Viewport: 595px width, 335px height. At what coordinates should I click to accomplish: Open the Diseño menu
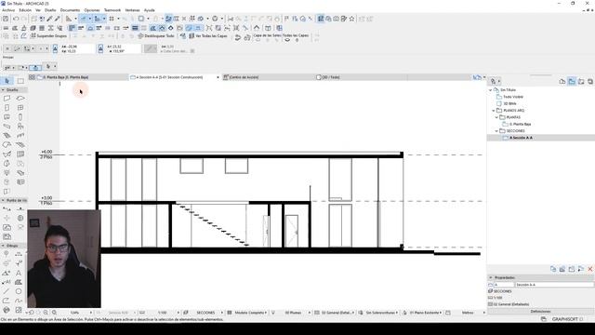pyautogui.click(x=50, y=10)
